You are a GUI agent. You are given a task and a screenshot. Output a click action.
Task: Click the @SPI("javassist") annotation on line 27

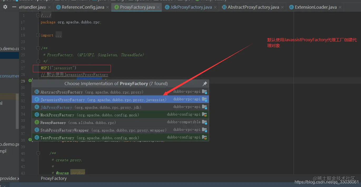58,68
